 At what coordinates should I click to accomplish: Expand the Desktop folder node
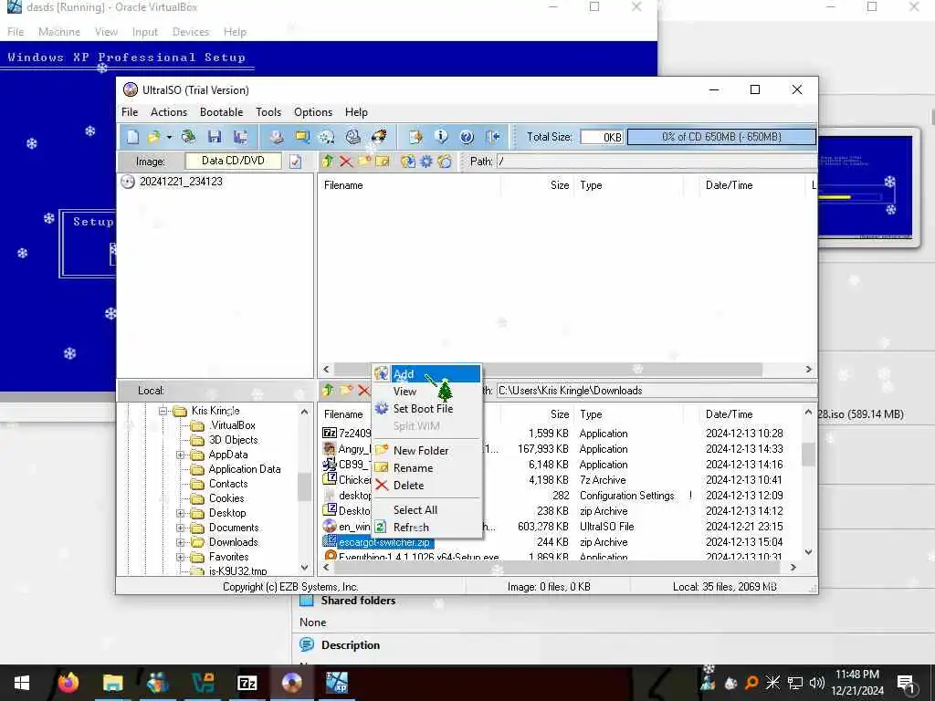(x=180, y=513)
